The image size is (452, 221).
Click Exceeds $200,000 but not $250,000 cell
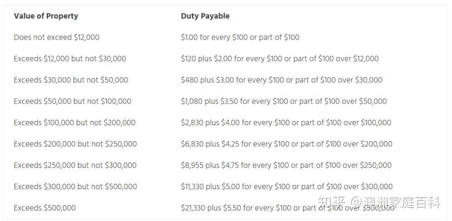[75, 144]
